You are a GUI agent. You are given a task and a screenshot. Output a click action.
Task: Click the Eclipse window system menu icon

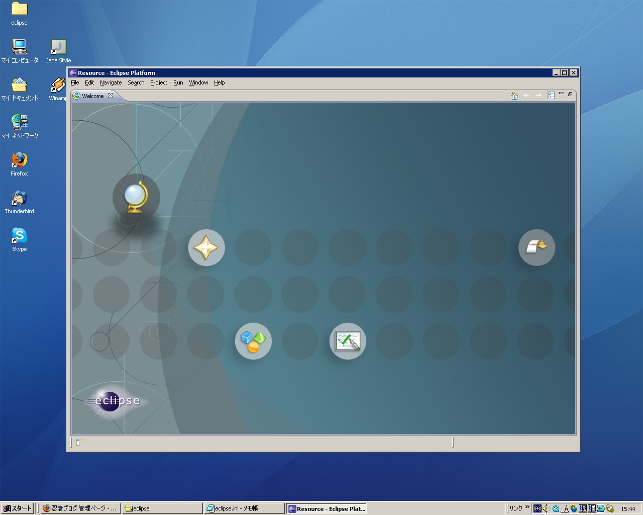tap(73, 73)
